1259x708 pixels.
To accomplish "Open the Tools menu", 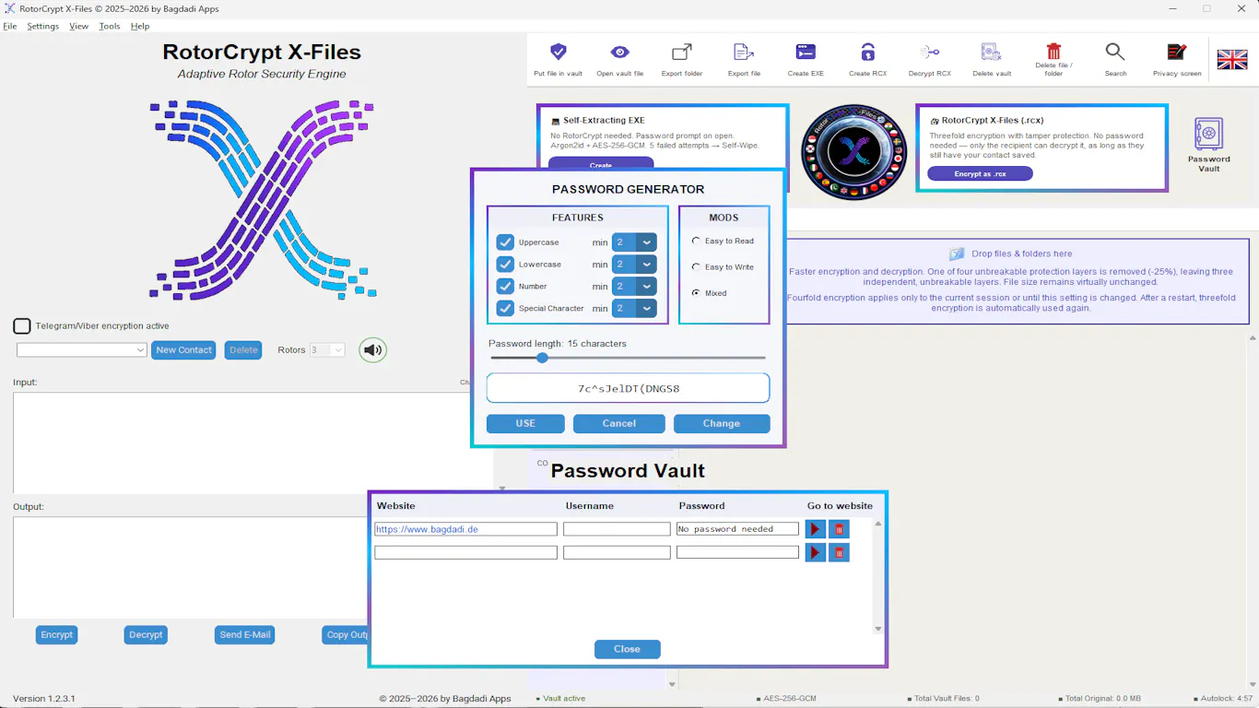I will pos(110,26).
